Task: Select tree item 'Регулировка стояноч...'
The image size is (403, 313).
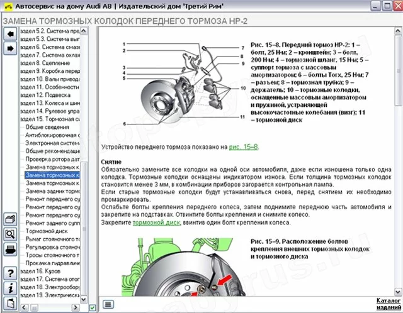Action: pyautogui.click(x=52, y=247)
